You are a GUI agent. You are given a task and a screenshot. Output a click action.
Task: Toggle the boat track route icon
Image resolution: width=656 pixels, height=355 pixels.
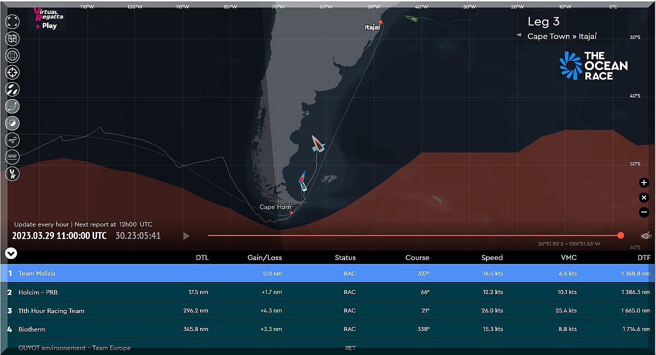(12, 106)
